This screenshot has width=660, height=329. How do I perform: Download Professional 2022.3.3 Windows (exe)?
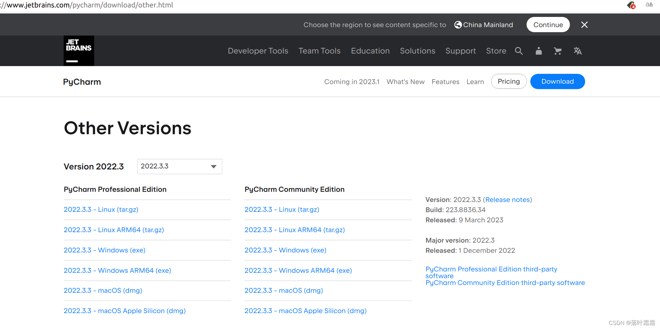click(x=105, y=250)
